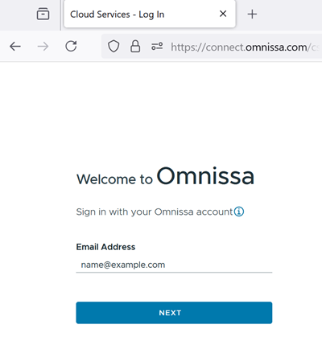This screenshot has width=322, height=337.
Task: View site security via padlock icon
Action: (x=135, y=46)
